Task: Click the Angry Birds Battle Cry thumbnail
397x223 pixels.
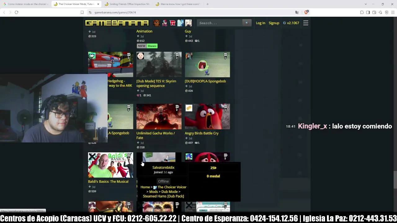Action: (x=207, y=116)
